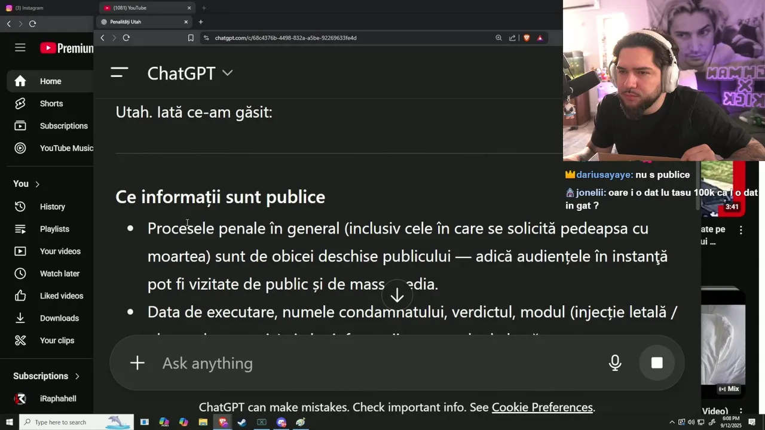This screenshot has height=430, width=765.
Task: Open the Windows notification center
Action: point(752,422)
